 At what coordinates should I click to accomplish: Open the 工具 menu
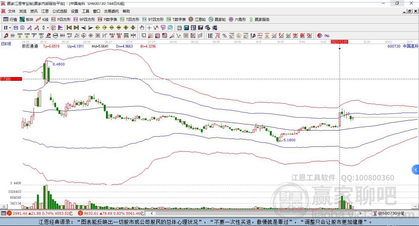coord(86,11)
